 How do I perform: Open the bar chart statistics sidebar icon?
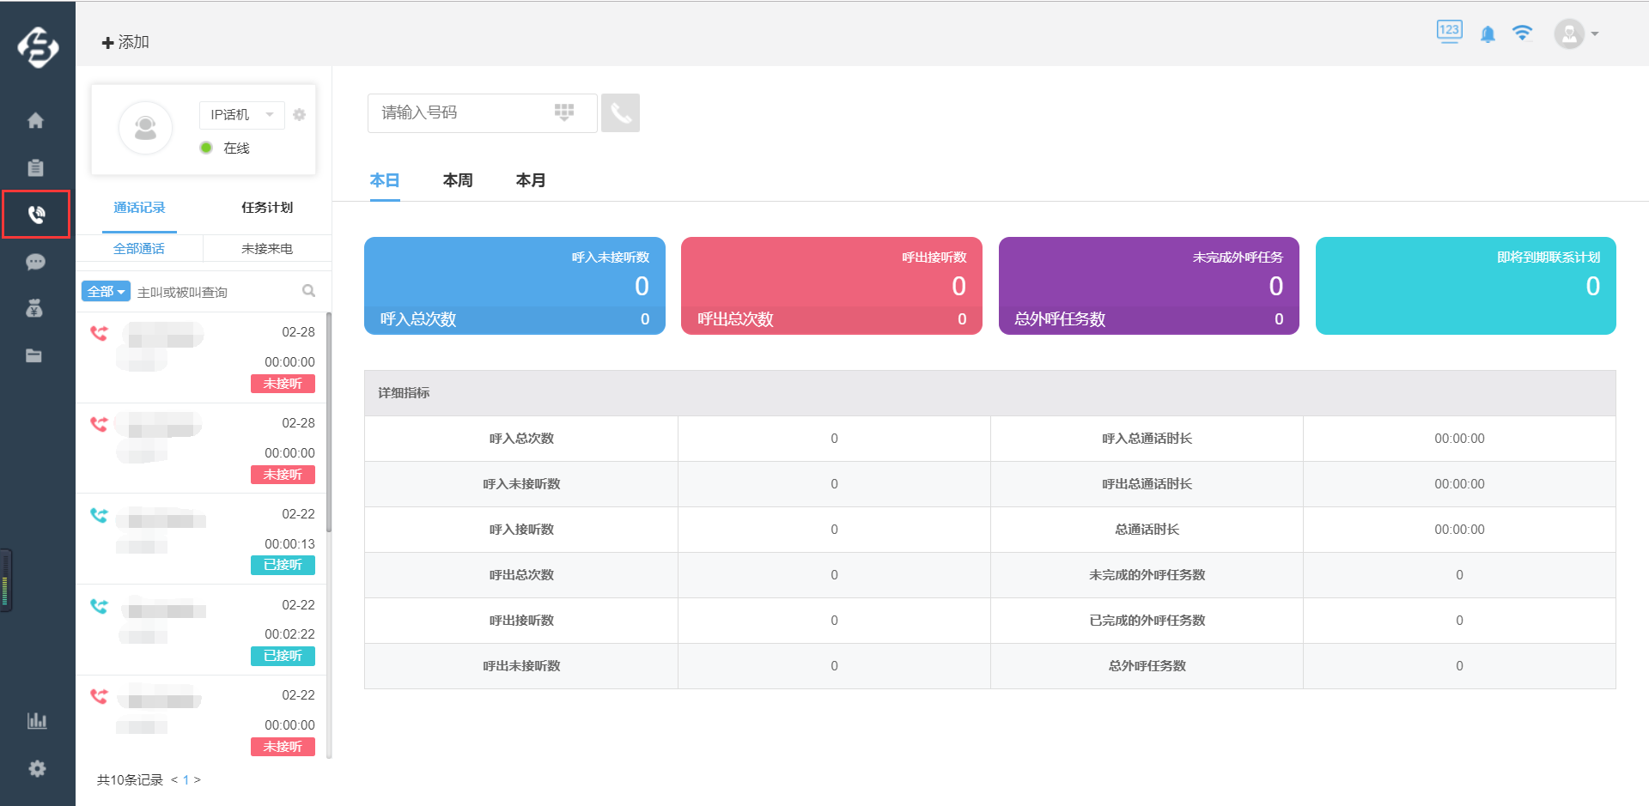[37, 720]
